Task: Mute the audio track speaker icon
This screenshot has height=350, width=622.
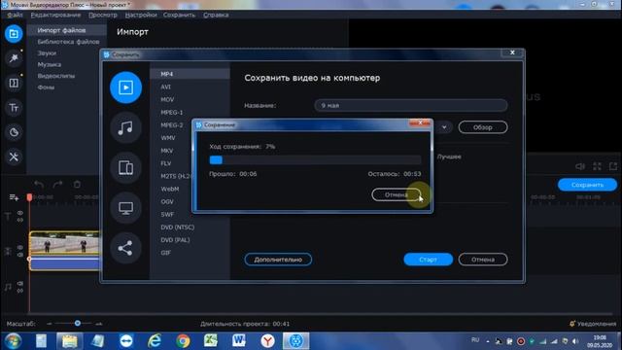Action: tap(19, 283)
